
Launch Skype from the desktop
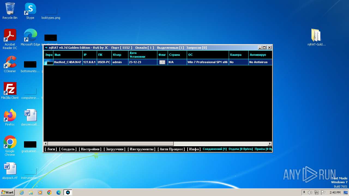(30, 11)
